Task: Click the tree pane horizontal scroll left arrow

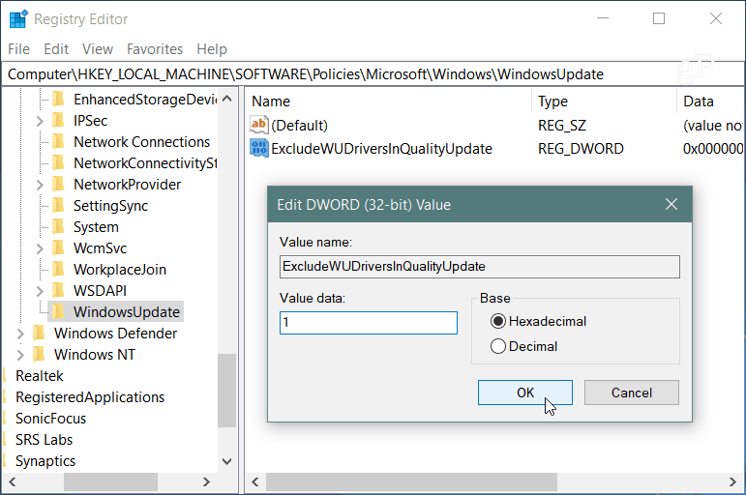Action: (x=13, y=482)
